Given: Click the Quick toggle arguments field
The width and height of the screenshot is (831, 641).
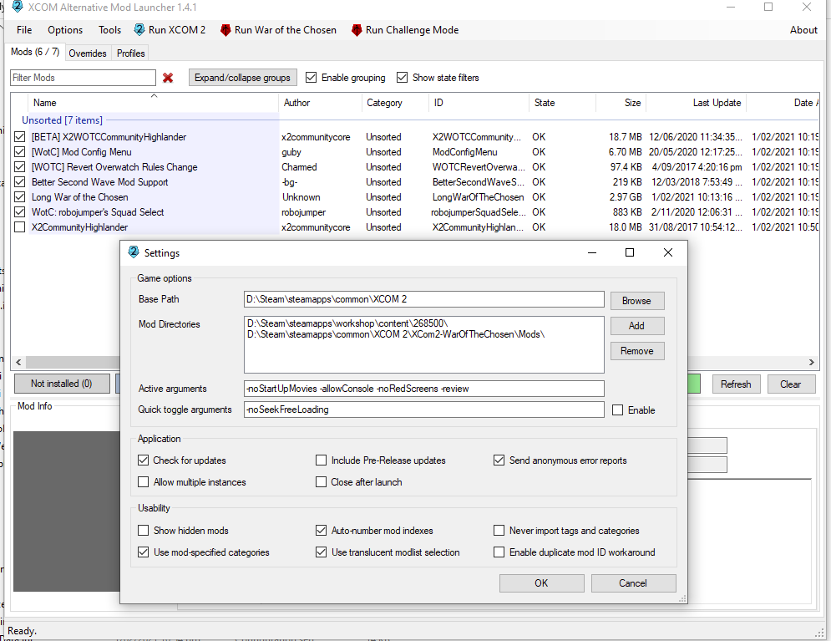Looking at the screenshot, I should tap(424, 410).
